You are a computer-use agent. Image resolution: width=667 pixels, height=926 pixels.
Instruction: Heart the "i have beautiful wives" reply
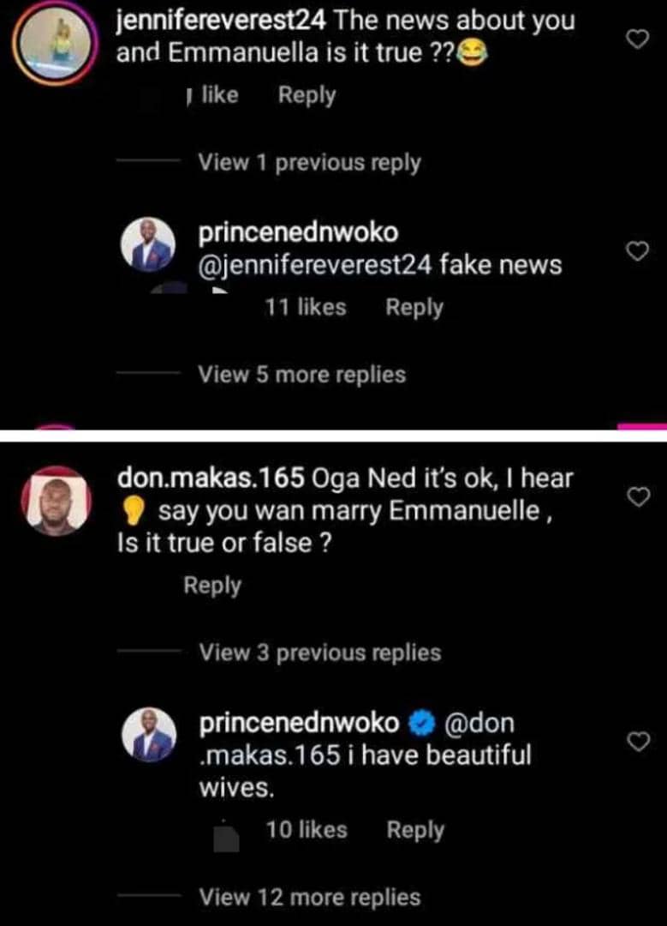click(x=635, y=742)
